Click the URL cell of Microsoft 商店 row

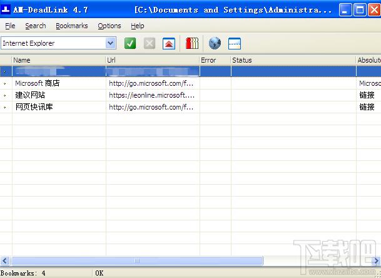click(153, 83)
